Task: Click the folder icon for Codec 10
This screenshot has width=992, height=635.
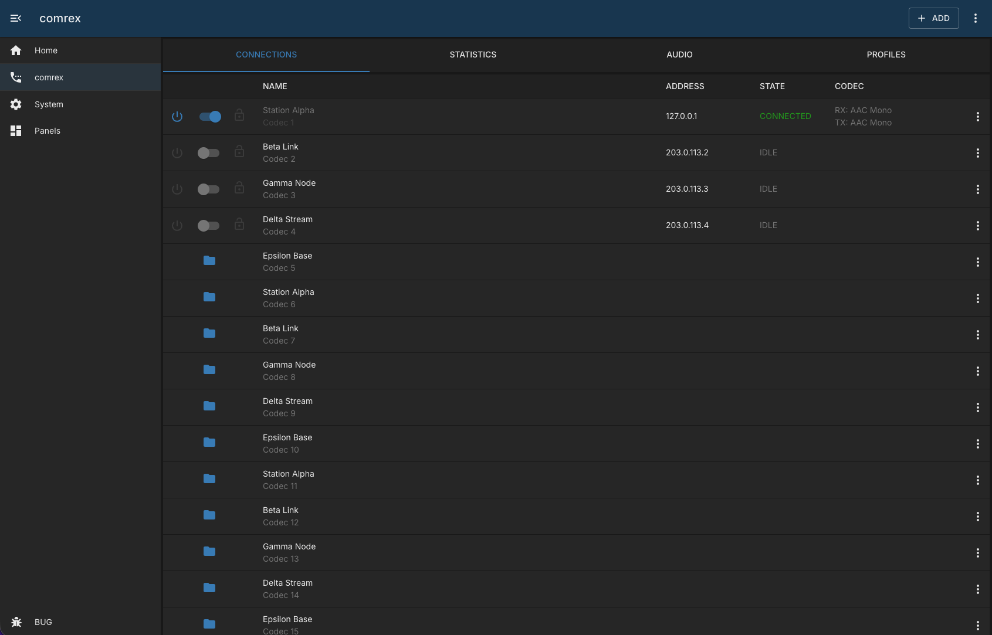Action: tap(209, 442)
